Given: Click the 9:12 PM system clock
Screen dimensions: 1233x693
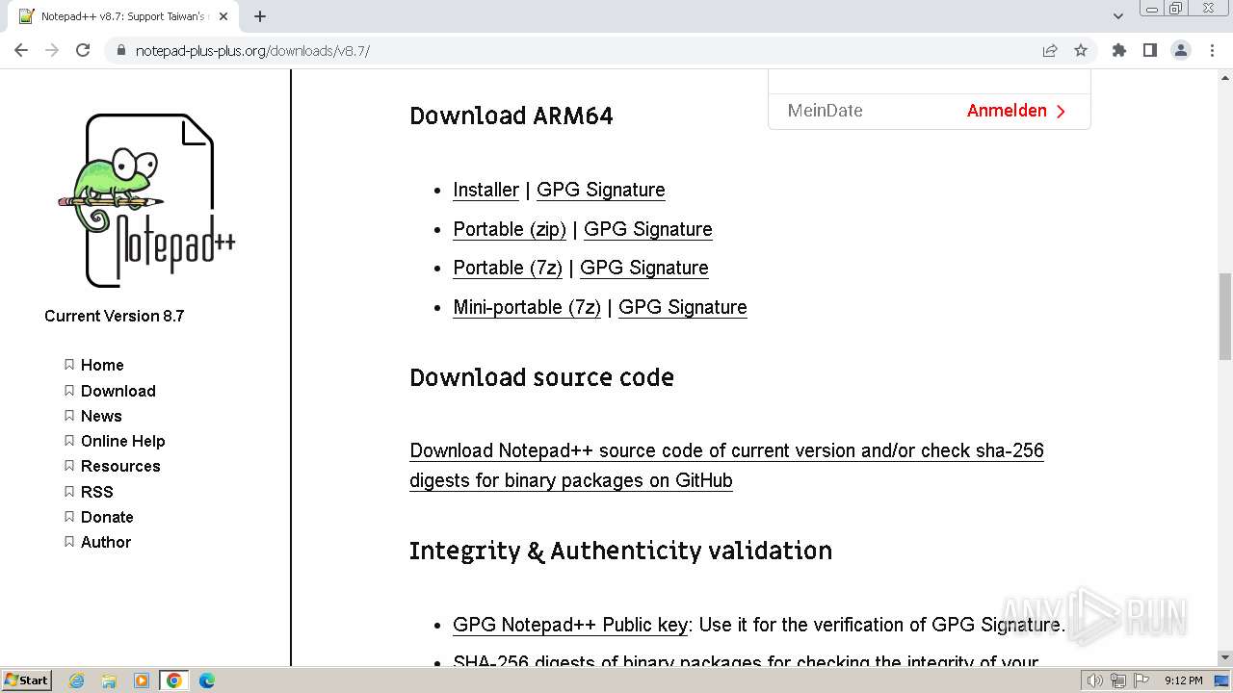Looking at the screenshot, I should pos(1184,680).
